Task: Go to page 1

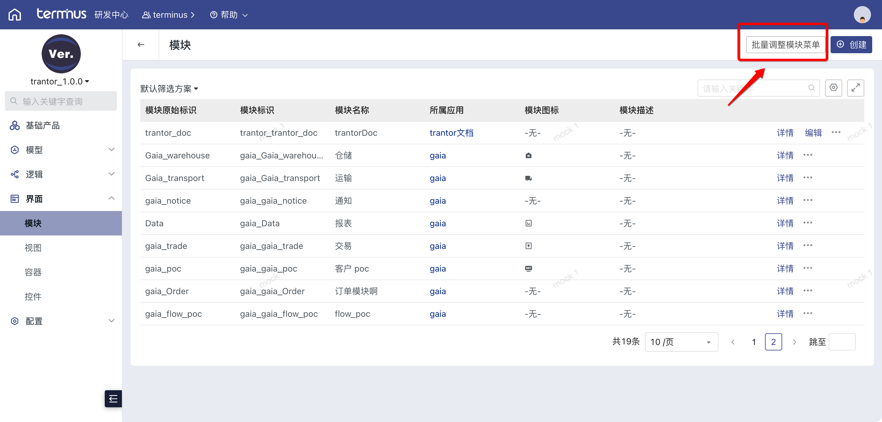Action: tap(754, 342)
